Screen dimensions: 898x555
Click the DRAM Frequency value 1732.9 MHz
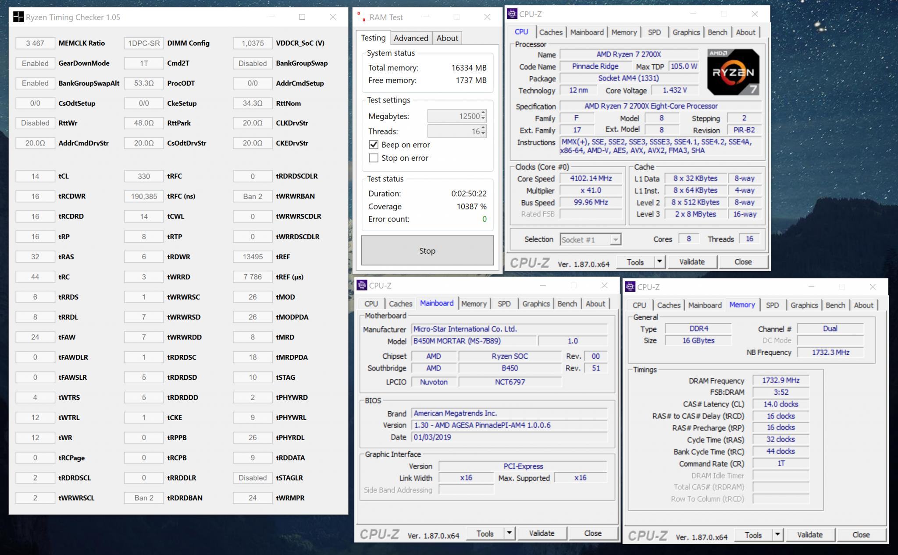point(780,380)
